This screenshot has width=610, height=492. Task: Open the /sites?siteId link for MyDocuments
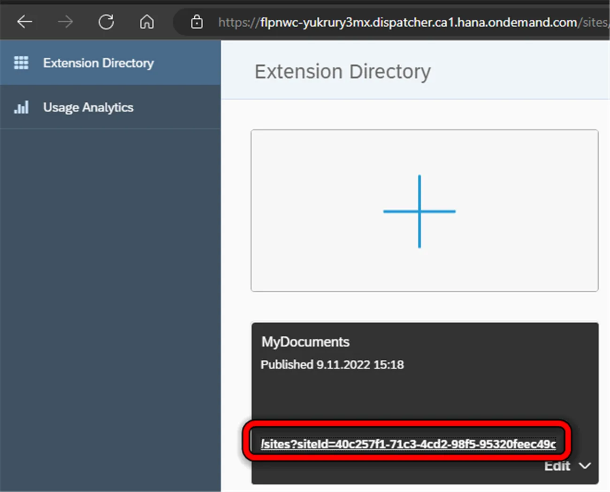point(408,444)
